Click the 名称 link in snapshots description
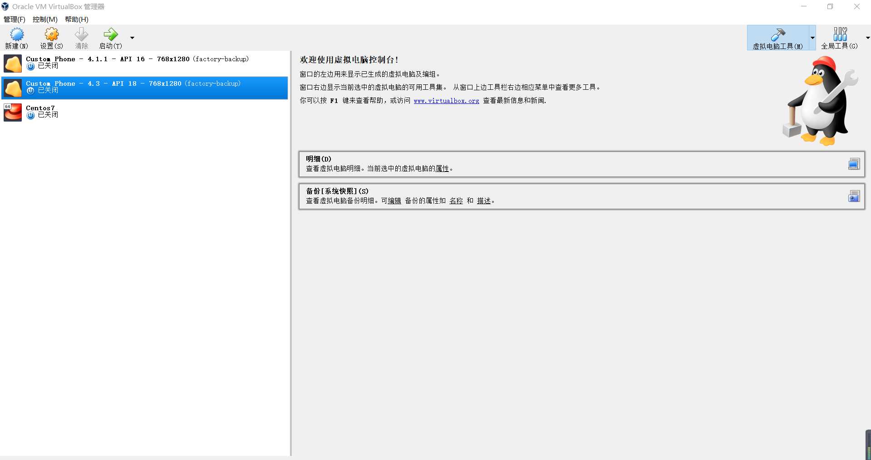 456,201
